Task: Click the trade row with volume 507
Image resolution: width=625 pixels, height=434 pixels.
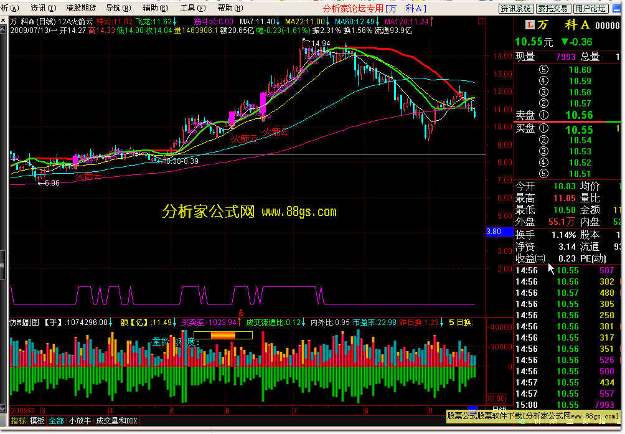Action: pos(568,270)
